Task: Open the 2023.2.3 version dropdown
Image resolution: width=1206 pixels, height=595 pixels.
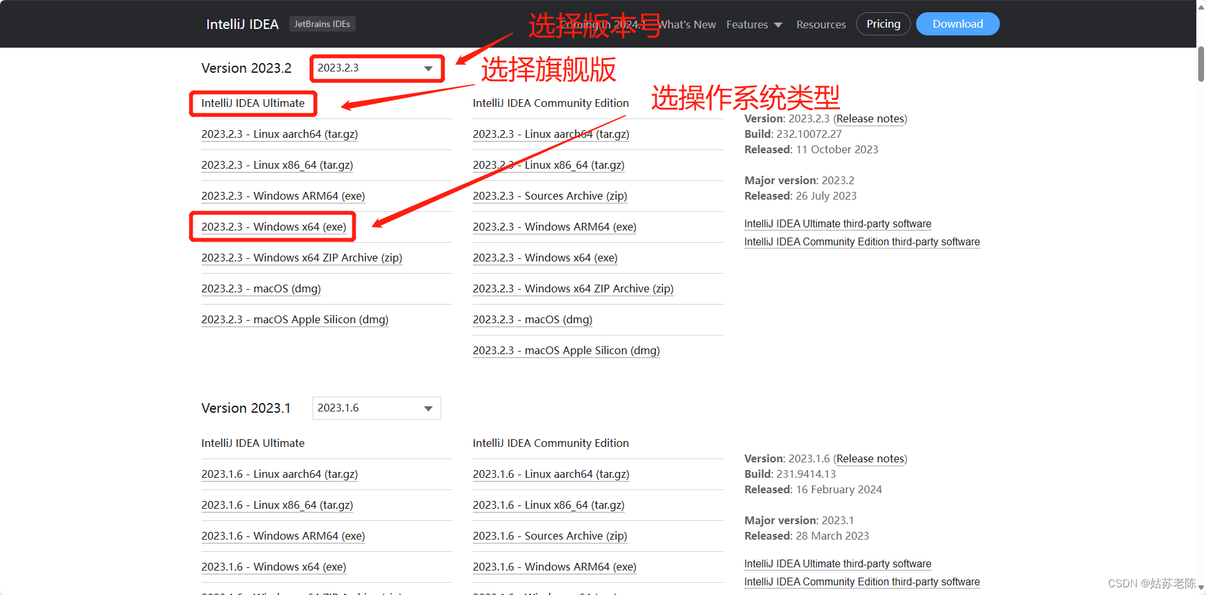Action: click(377, 68)
